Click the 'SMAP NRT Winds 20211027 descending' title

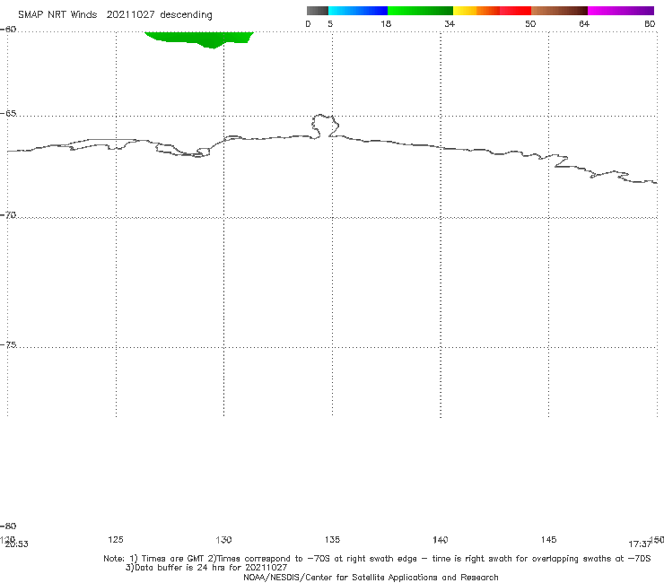point(115,14)
